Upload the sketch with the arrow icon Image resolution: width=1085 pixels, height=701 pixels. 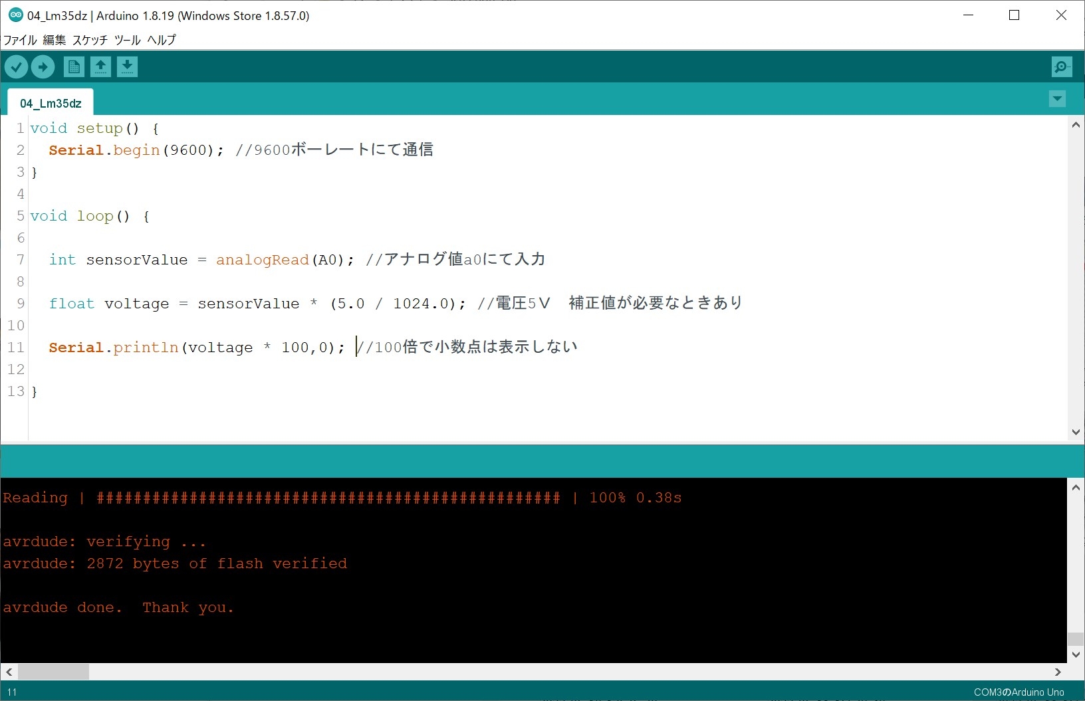tap(43, 67)
